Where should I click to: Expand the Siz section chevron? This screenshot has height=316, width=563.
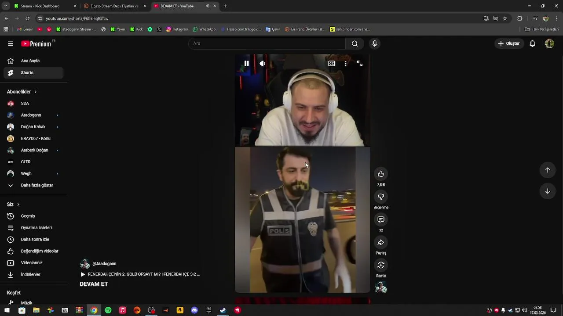pos(18,205)
